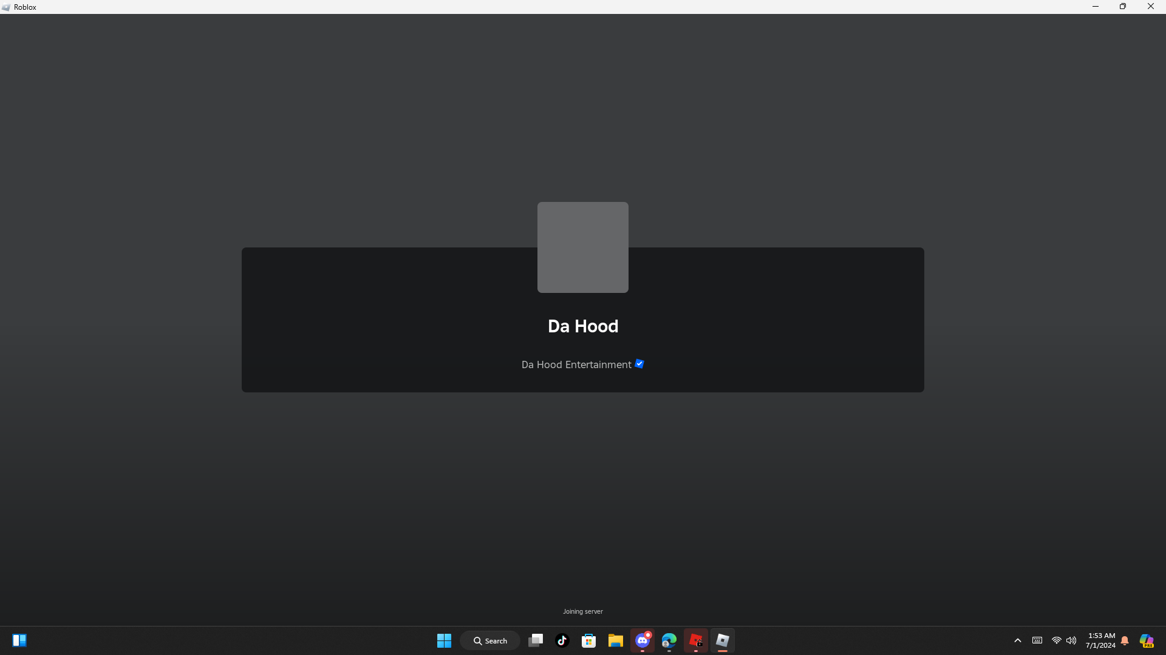Click the "Da Hood" game title
The image size is (1166, 655).
[583, 326]
